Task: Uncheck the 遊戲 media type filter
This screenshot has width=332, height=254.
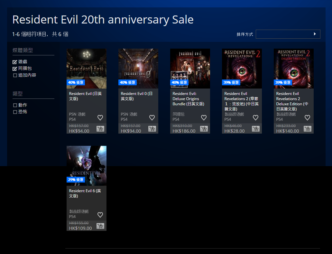Action: click(15, 62)
